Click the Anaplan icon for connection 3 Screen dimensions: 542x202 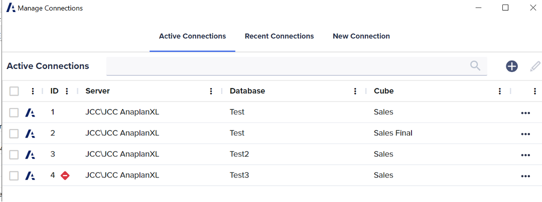coord(30,154)
